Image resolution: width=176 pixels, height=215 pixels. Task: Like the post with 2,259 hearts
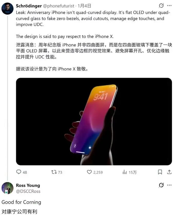(x=89, y=172)
